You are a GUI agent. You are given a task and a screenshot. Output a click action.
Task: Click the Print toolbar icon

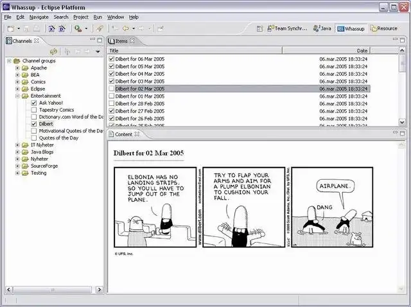click(x=37, y=28)
